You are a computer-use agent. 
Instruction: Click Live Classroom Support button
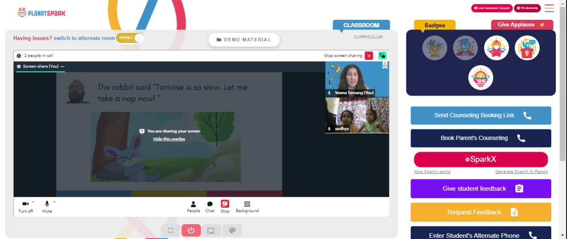click(492, 8)
